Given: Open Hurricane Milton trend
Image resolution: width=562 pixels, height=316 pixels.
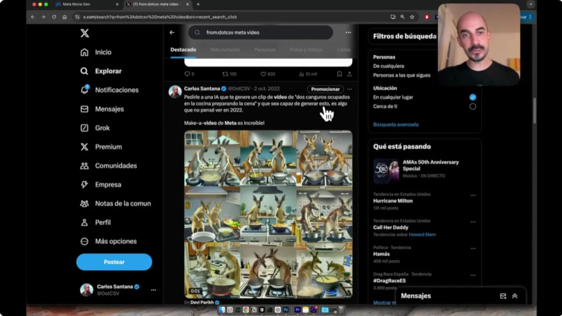Looking at the screenshot, I should click(x=393, y=201).
